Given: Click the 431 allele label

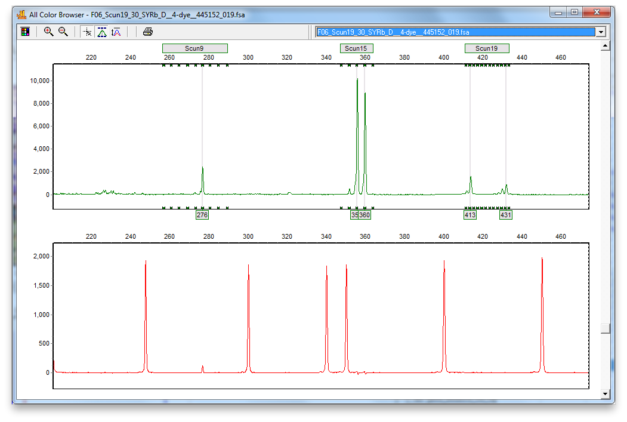Looking at the screenshot, I should (x=506, y=215).
